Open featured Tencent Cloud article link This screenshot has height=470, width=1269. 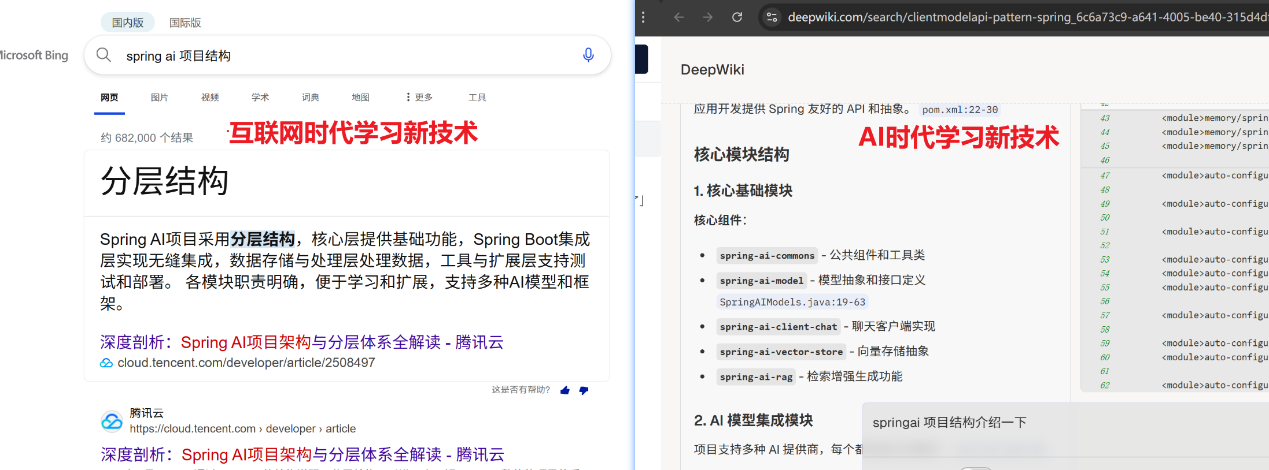[x=301, y=342]
